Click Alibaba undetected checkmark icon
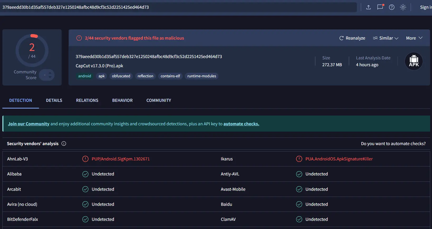The image size is (432, 229). point(85,174)
